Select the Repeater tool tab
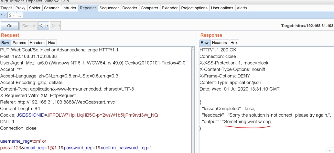334x153 pixels. pyautogui.click(x=88, y=8)
